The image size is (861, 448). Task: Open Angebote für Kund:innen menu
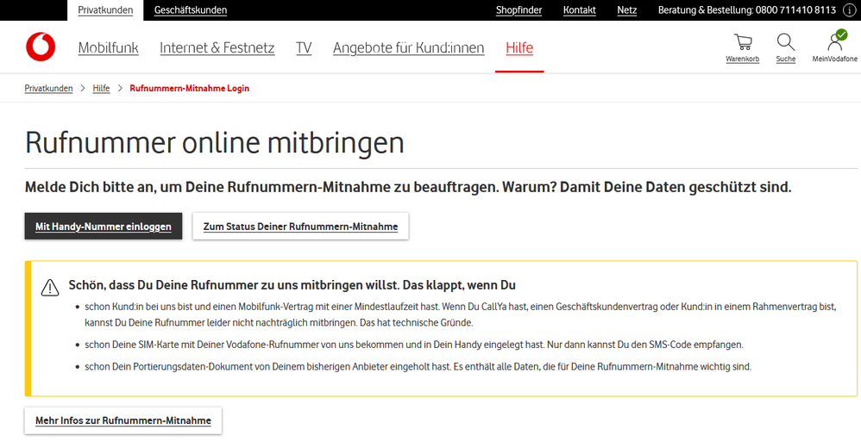tap(409, 47)
